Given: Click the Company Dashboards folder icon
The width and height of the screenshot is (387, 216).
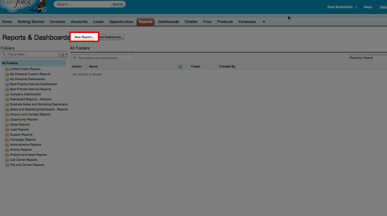Looking at the screenshot, I should tap(7, 94).
